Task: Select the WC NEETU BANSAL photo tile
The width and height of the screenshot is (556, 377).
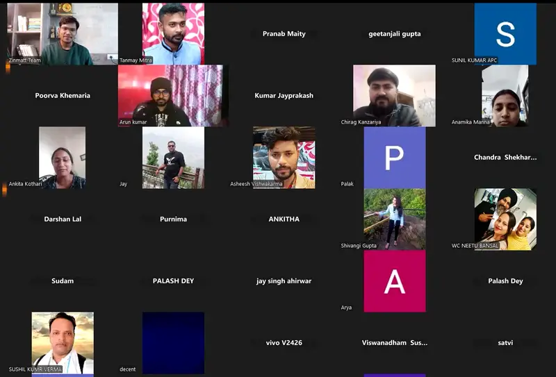Action: tap(505, 219)
